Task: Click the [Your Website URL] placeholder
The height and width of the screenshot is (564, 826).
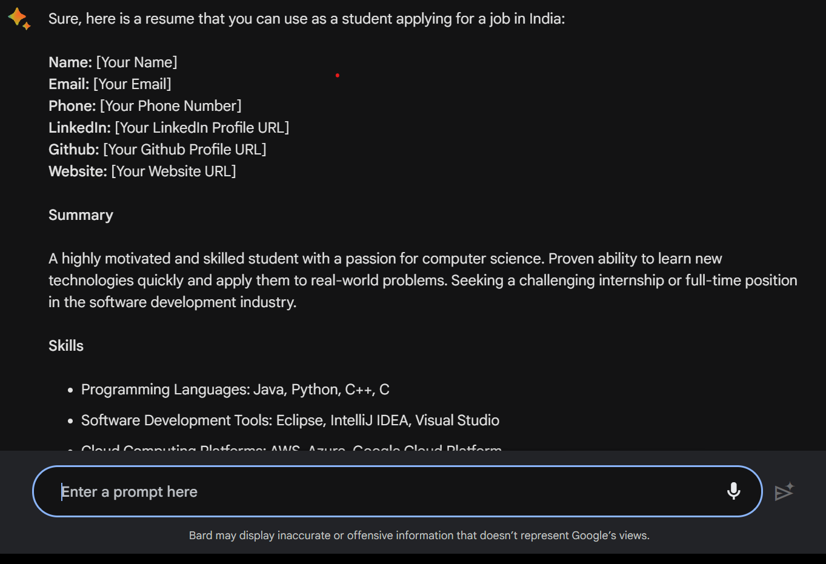Action: 173,171
